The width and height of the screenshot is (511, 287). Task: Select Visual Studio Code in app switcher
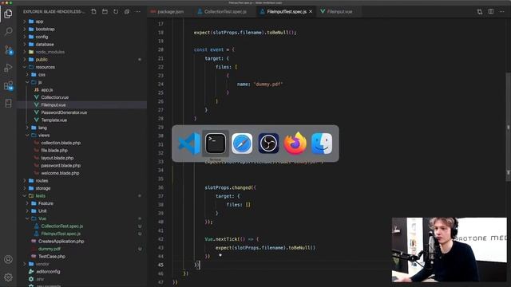[x=189, y=143]
